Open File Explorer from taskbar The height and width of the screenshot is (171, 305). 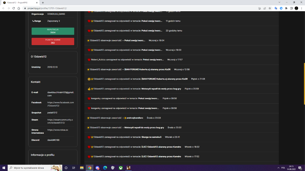pyautogui.click(x=82, y=168)
